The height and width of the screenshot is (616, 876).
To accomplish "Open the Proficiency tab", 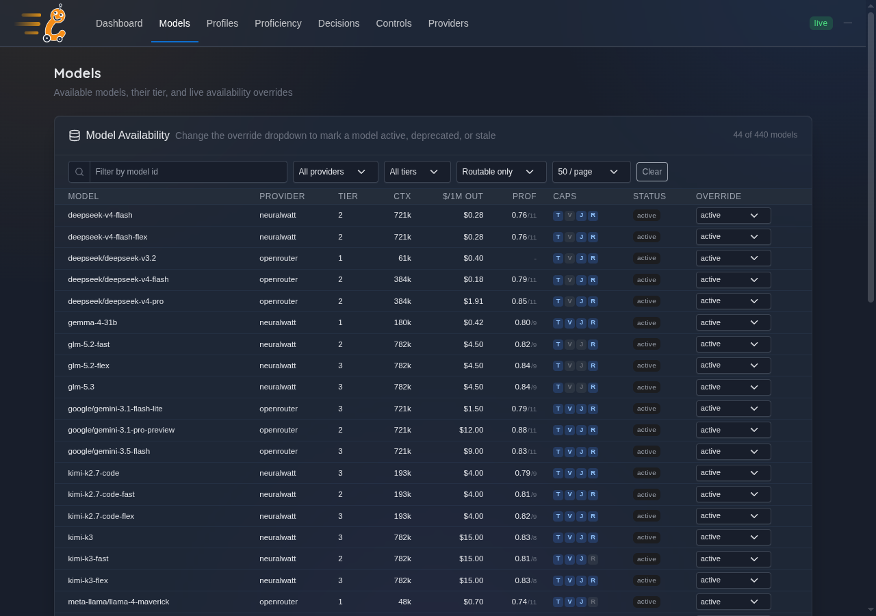I will pos(278,23).
